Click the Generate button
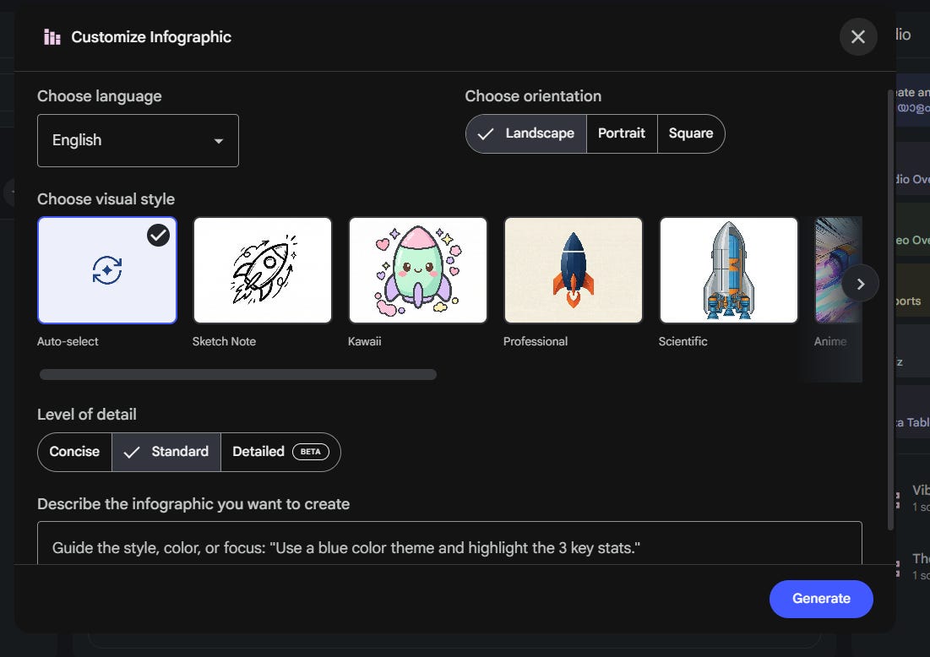This screenshot has height=657, width=930. pos(821,599)
